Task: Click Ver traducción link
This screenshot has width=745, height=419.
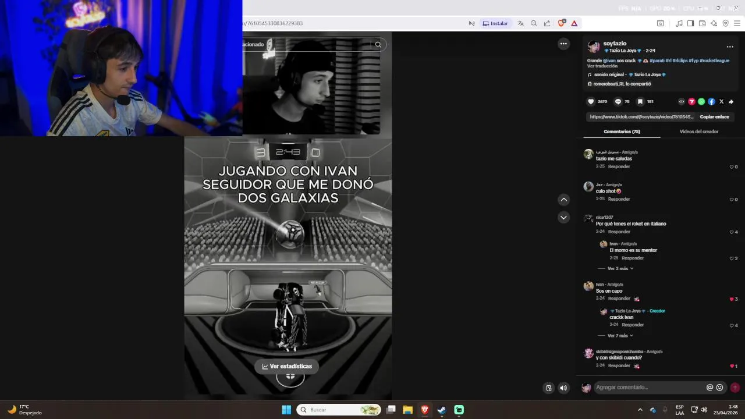Action: point(602,66)
